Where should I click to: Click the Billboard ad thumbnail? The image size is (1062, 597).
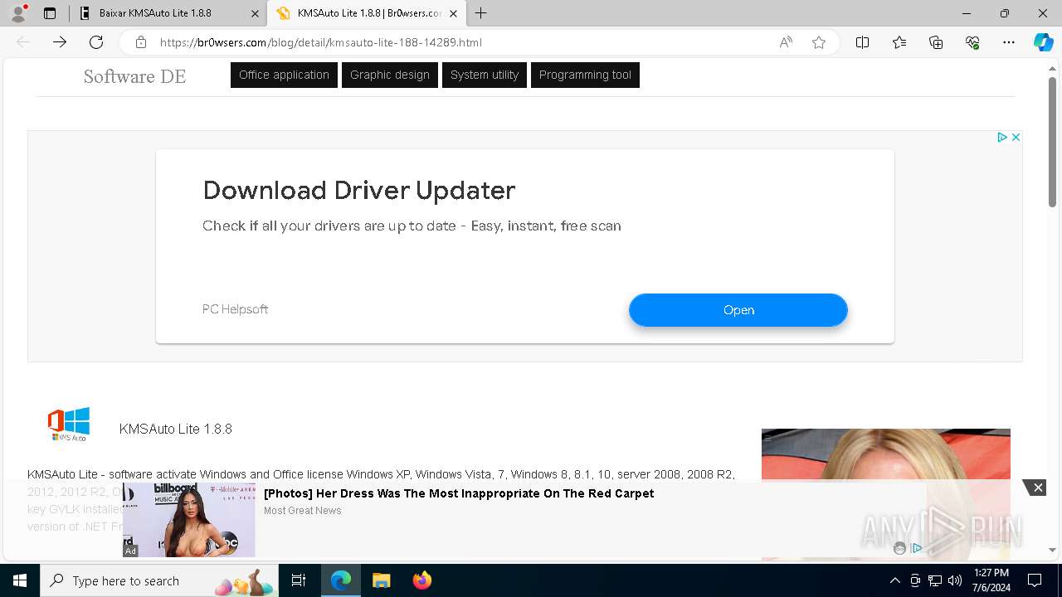click(189, 520)
